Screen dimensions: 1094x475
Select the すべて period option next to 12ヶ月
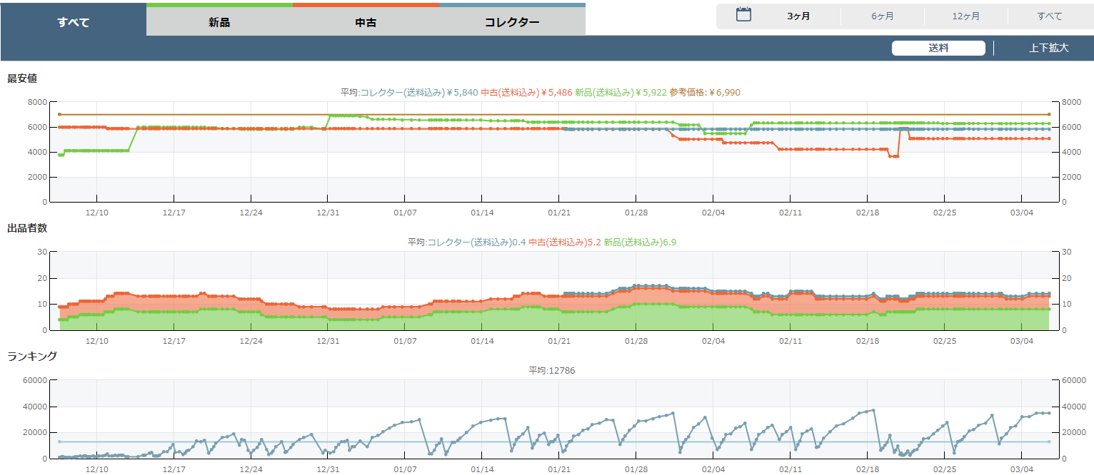(x=1049, y=16)
